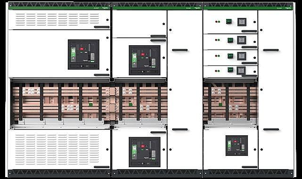The height and width of the screenshot is (179, 302).
Task: Click the large circuit breaker in the left cabinet
Action: [83, 55]
